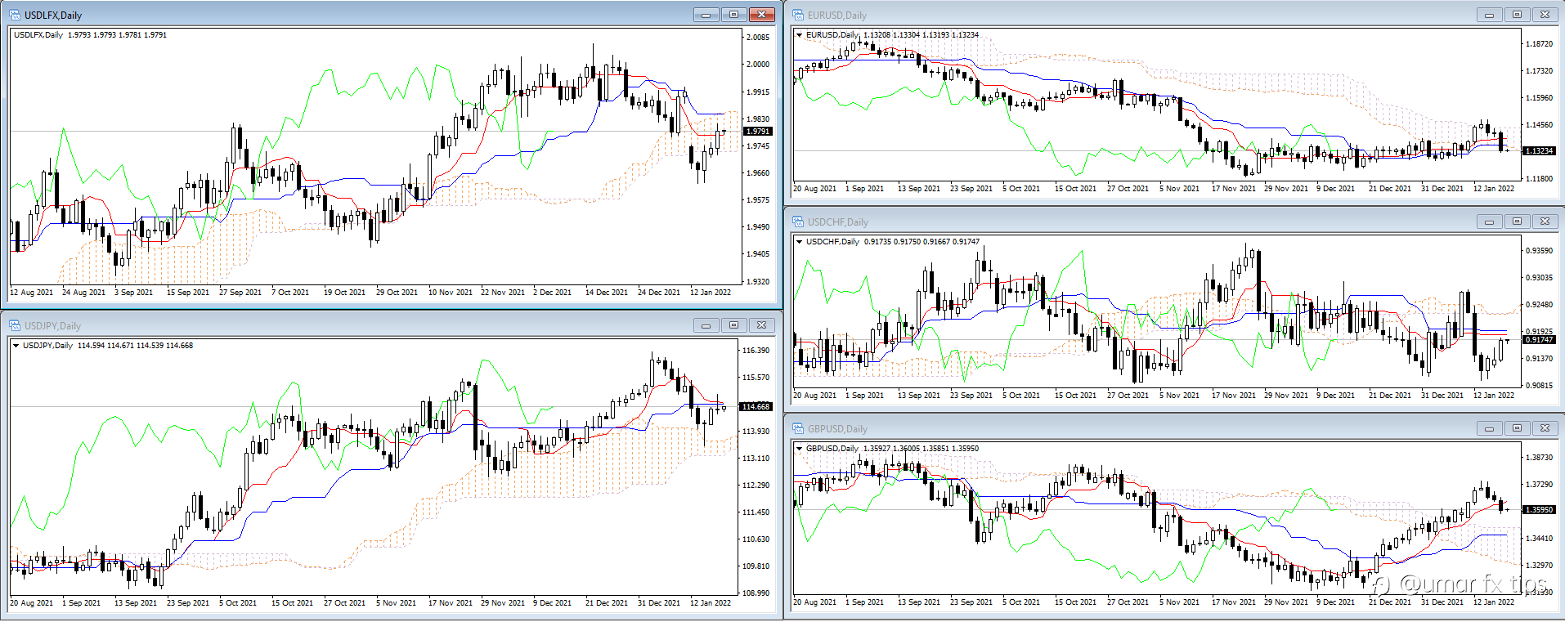Screen dimensions: 1565x622
Task: Minimize the USDLFX,Daily chart window
Action: click(706, 15)
